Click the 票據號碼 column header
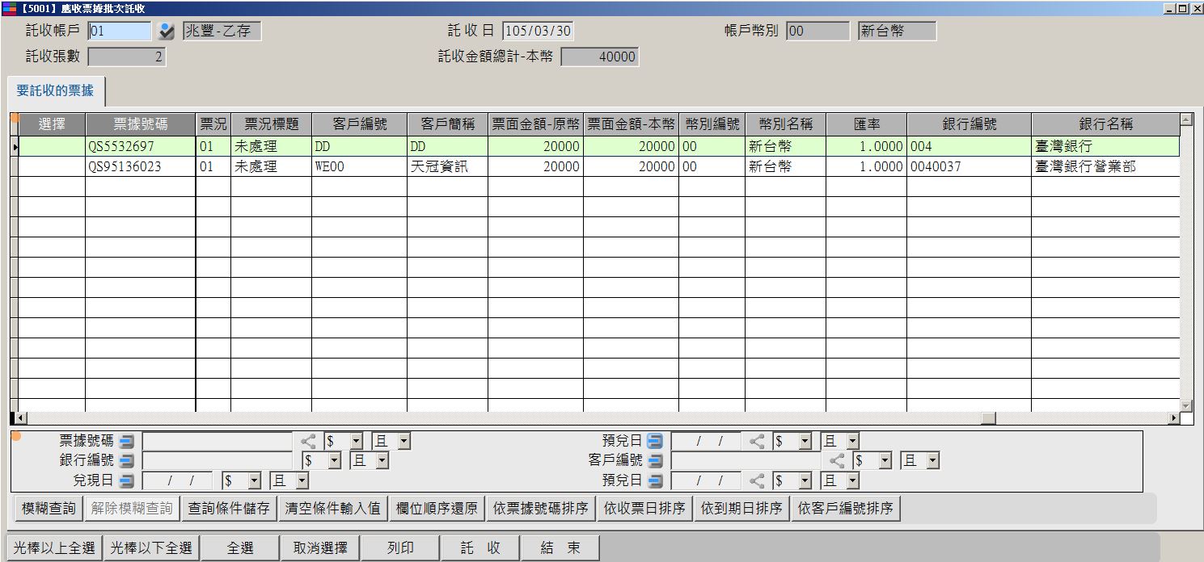The width and height of the screenshot is (1204, 562). click(141, 124)
